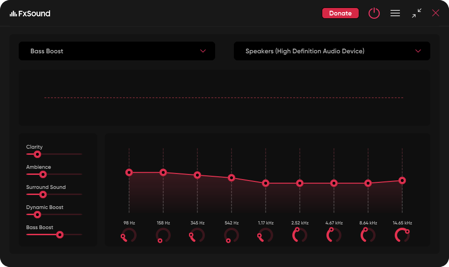This screenshot has width=449, height=267.
Task: Click the 98 Hz frequency knob
Action: (x=129, y=235)
